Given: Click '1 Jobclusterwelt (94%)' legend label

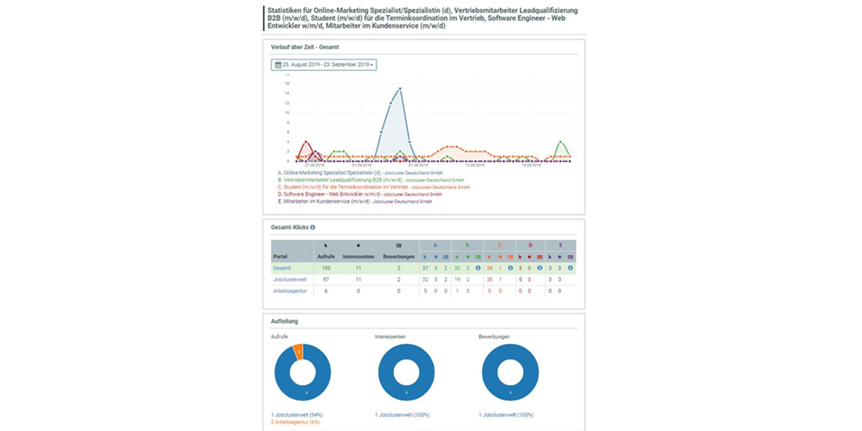Looking at the screenshot, I should tap(297, 414).
